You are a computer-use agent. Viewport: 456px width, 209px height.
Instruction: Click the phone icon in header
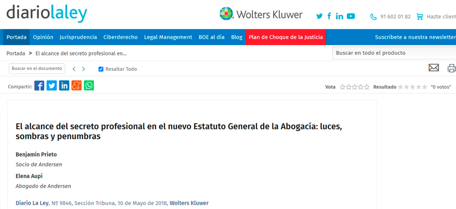pyautogui.click(x=373, y=17)
